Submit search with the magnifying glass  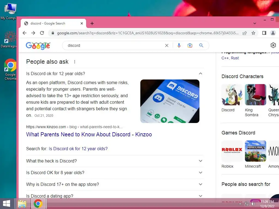click(201, 45)
